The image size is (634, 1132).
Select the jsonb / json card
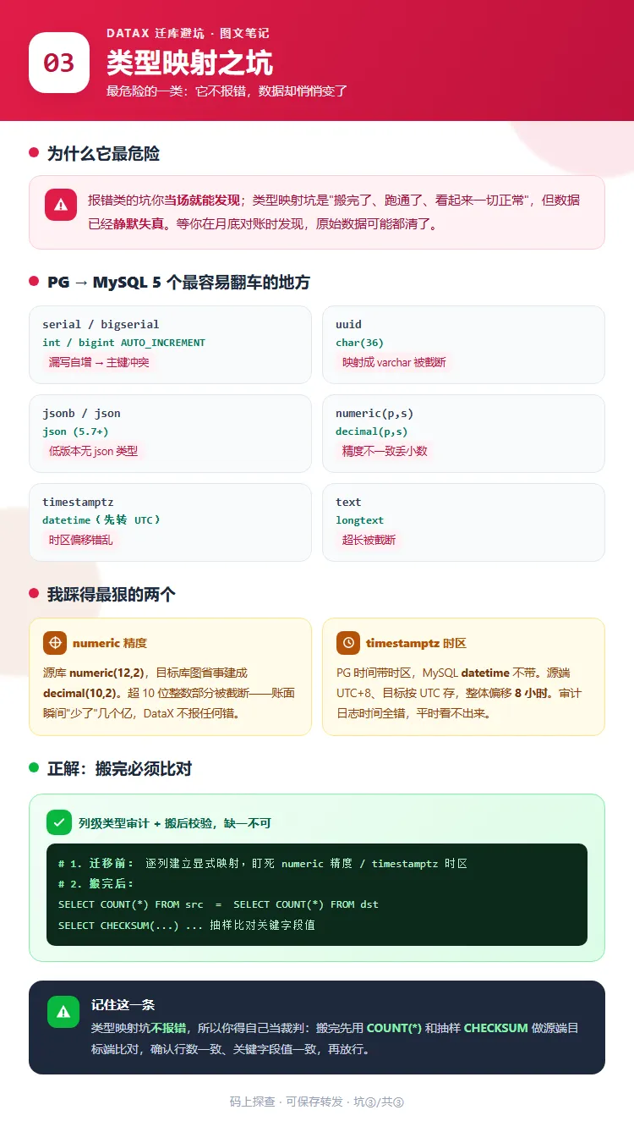pyautogui.click(x=170, y=433)
